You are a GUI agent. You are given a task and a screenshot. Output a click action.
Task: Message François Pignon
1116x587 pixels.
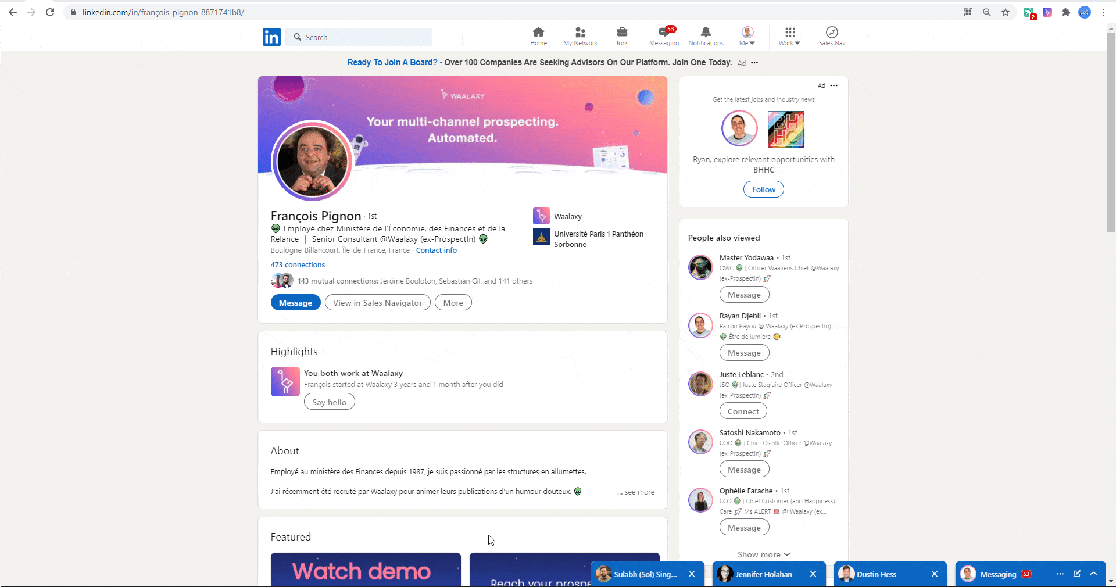click(295, 303)
